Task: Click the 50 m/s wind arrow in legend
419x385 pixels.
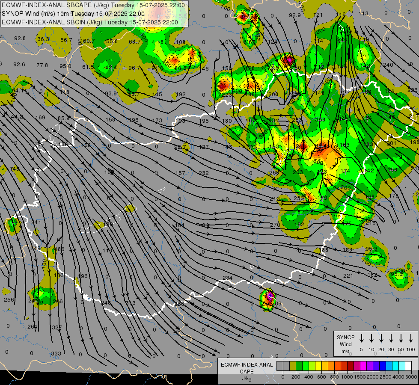Action: 401,338
